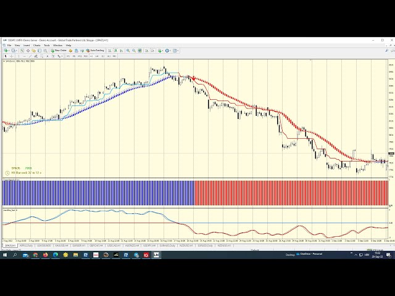Select the horizontal line drawing tool
Image resolution: width=395 pixels, height=296 pixels.
point(24,56)
